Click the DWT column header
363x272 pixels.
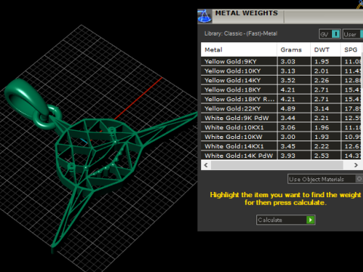[326, 50]
